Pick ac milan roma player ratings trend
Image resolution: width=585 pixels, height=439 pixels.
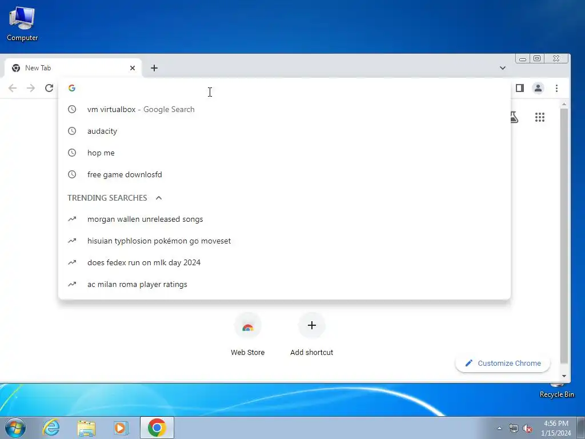285,284
